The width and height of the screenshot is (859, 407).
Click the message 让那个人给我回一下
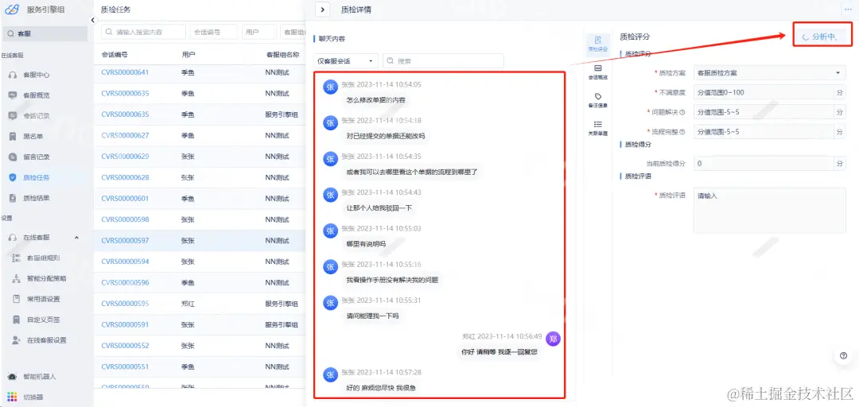pos(379,208)
